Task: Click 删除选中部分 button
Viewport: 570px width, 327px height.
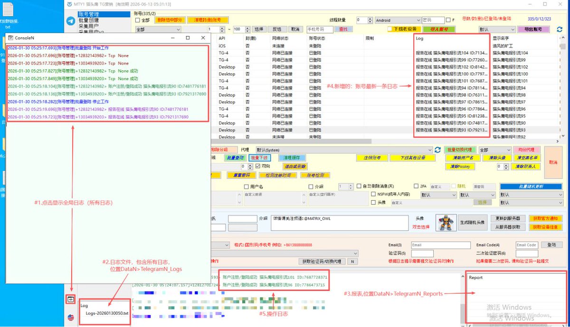Action: point(170,20)
